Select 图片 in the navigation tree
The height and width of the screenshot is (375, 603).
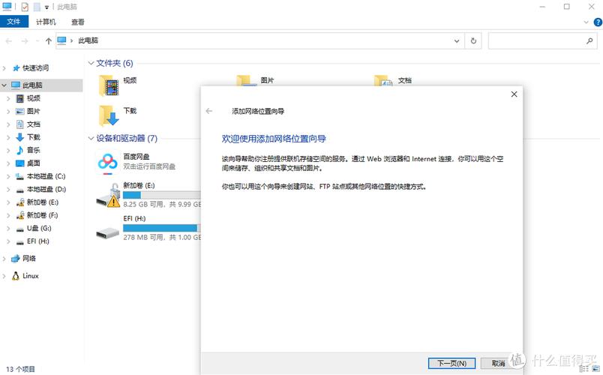click(x=34, y=111)
